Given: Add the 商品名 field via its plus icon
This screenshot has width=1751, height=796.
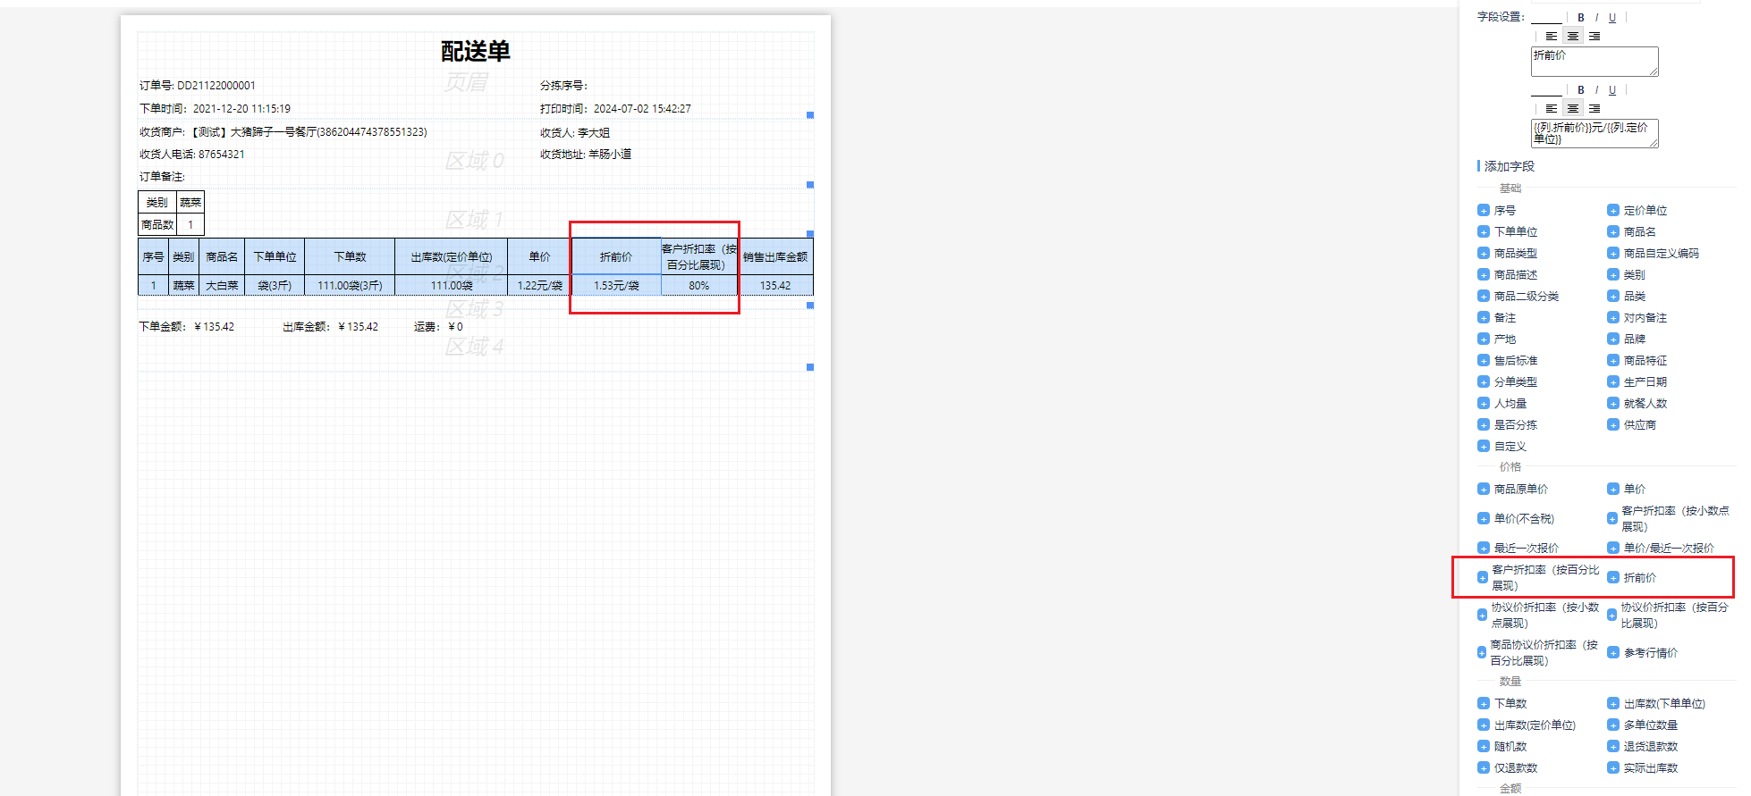Looking at the screenshot, I should click(1613, 232).
